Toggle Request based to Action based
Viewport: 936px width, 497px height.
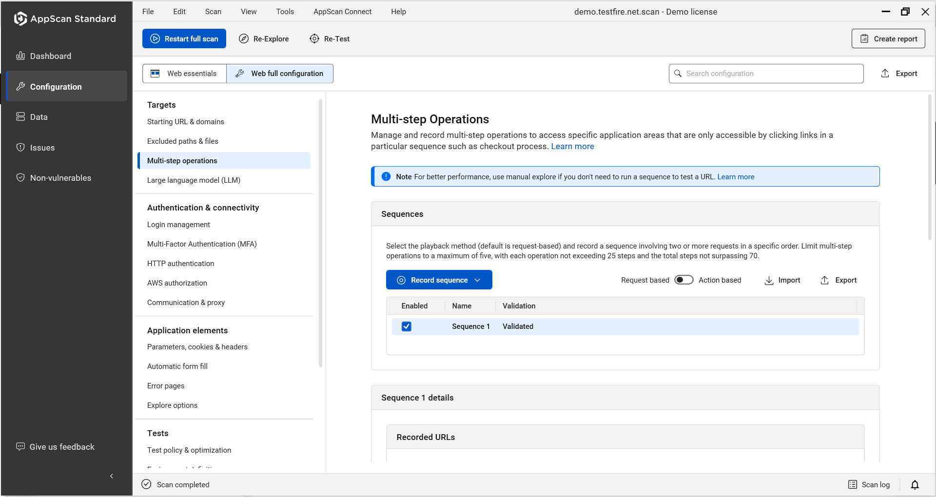683,280
